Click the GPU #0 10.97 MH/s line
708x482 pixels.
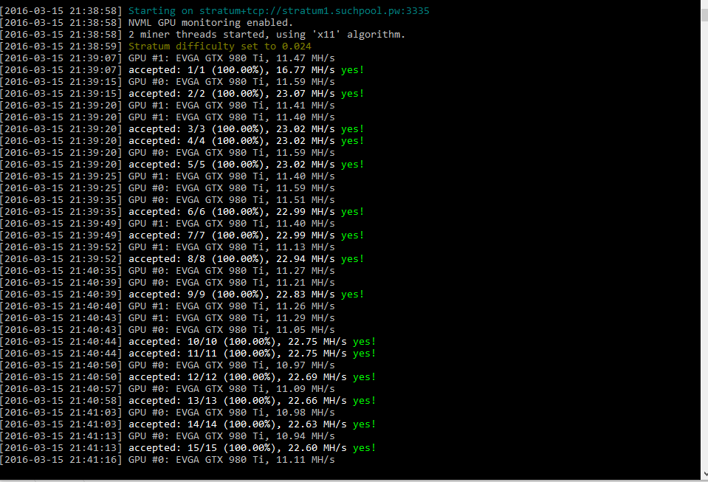[168, 365]
